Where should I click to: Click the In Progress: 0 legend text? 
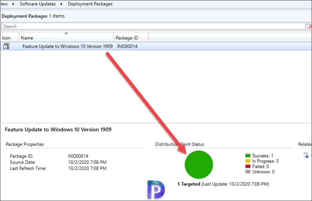266,161
